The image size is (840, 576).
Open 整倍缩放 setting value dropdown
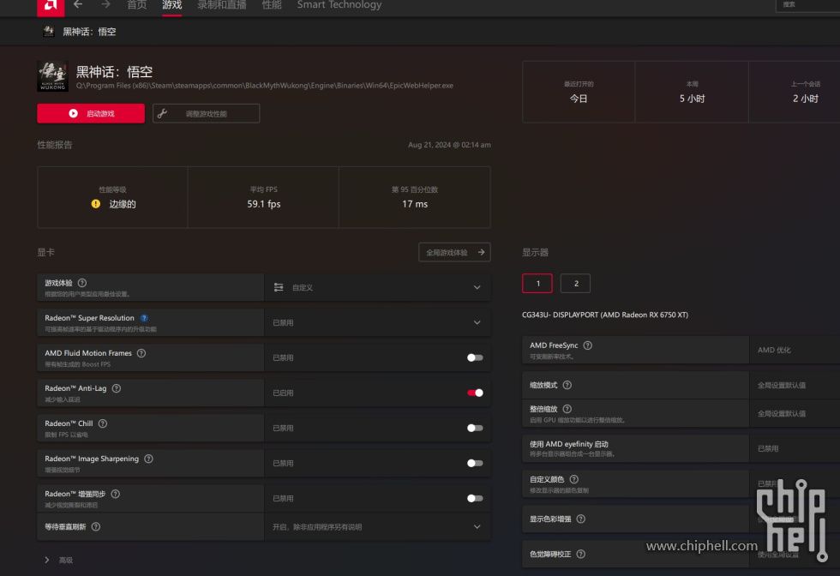click(x=795, y=413)
